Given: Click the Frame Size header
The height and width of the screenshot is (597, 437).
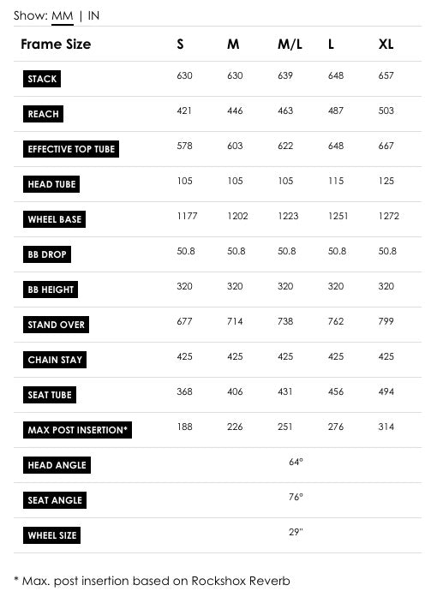Looking at the screenshot, I should 56,45.
